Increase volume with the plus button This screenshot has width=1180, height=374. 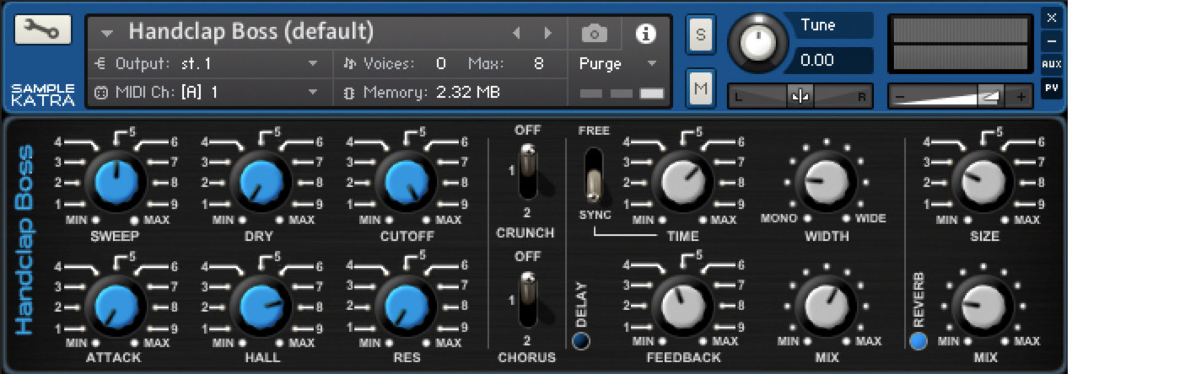(1020, 96)
